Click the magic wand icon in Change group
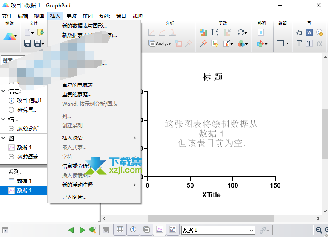The height and width of the screenshot is (237, 328). (203, 43)
